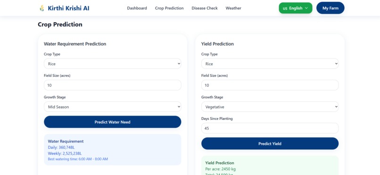The height and width of the screenshot is (175, 380).
Task: Open Crop Type dropdown in Yield Prediction
Action: coord(270,64)
